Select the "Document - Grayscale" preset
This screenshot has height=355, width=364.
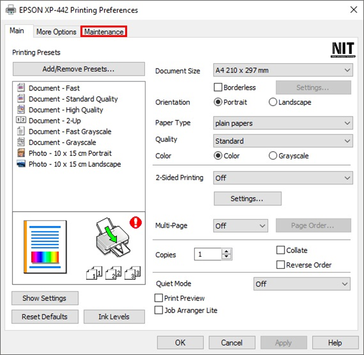click(x=62, y=143)
